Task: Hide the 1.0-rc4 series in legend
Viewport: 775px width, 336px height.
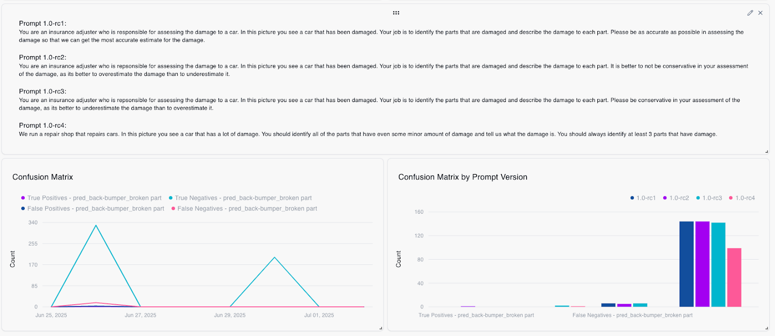Action: point(742,198)
